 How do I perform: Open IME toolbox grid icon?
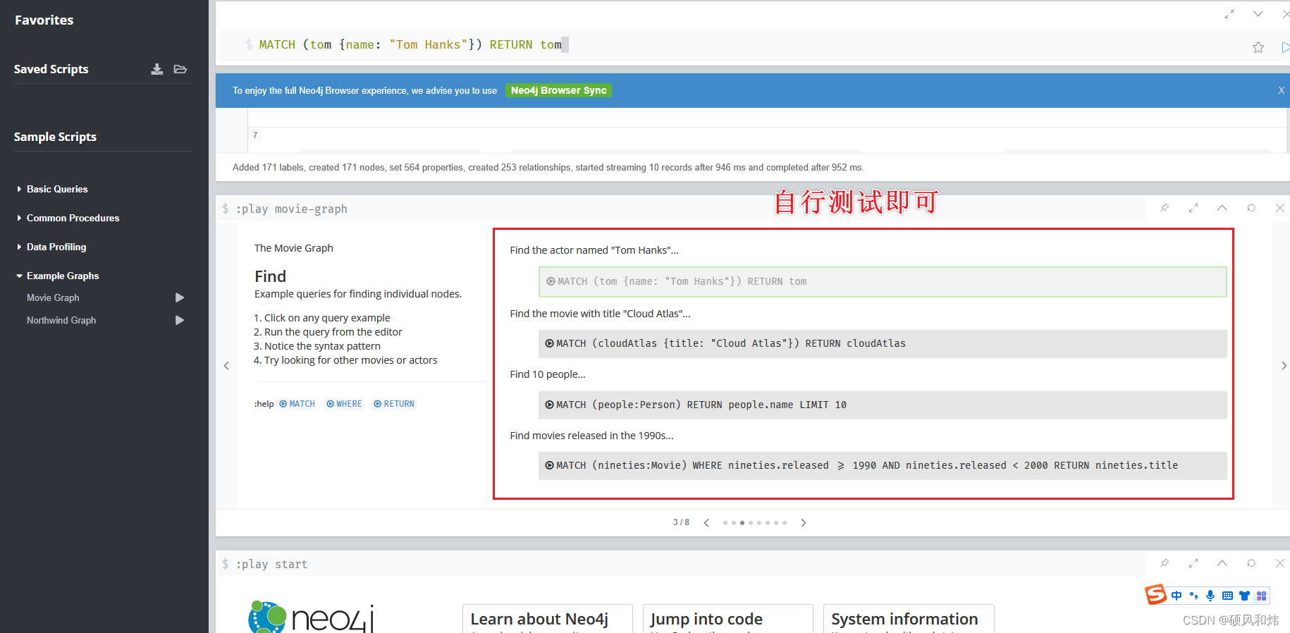(1261, 596)
